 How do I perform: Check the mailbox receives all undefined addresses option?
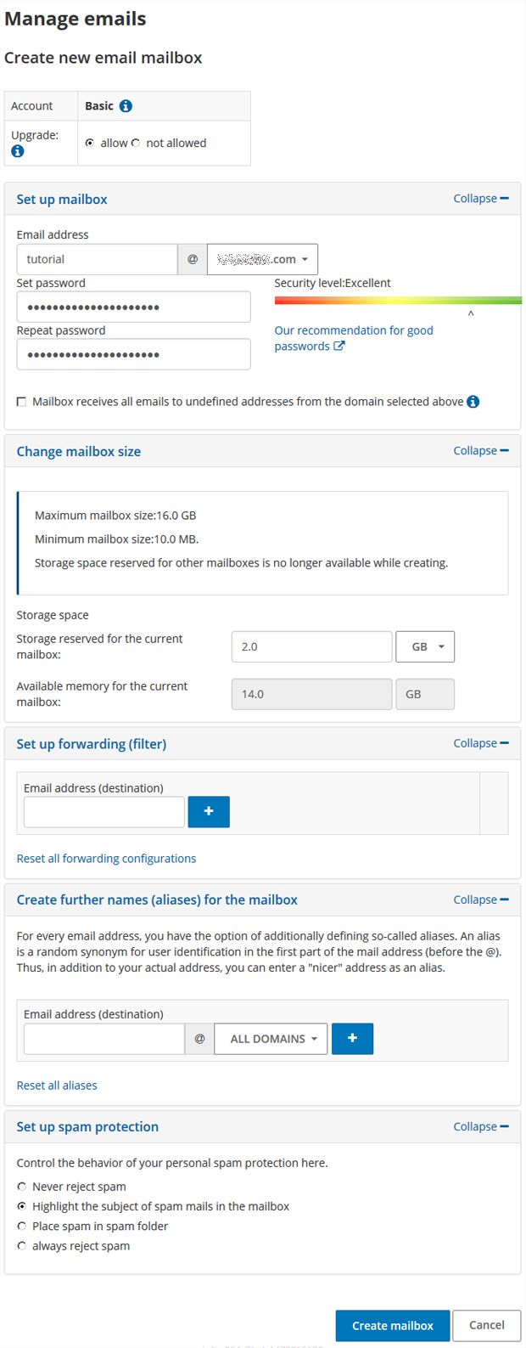pyautogui.click(x=21, y=401)
